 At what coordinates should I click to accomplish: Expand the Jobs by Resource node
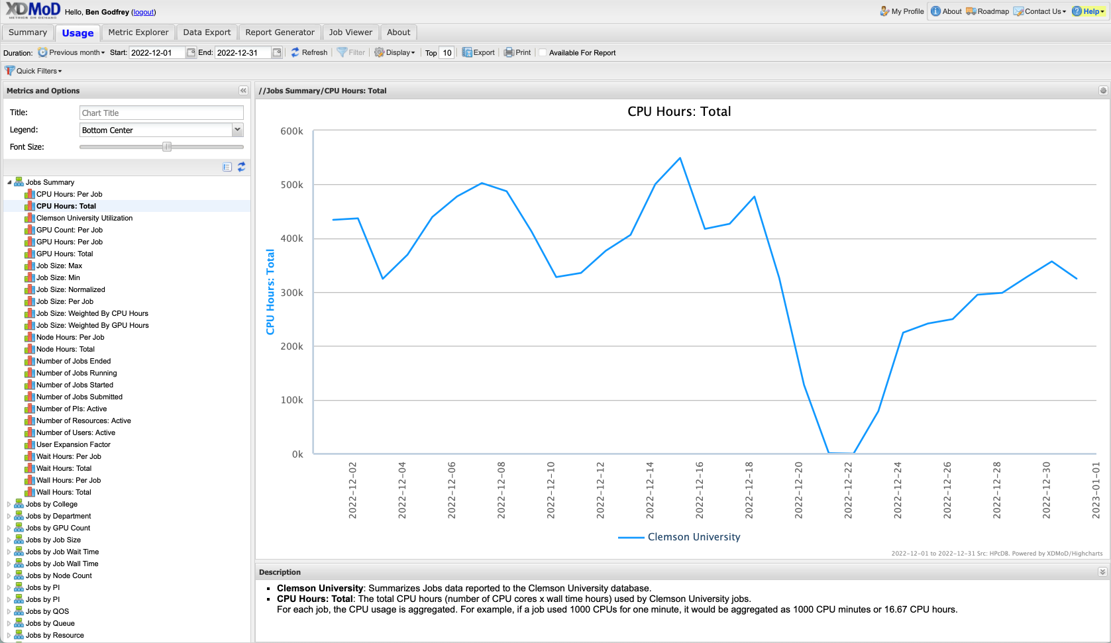tap(9, 635)
